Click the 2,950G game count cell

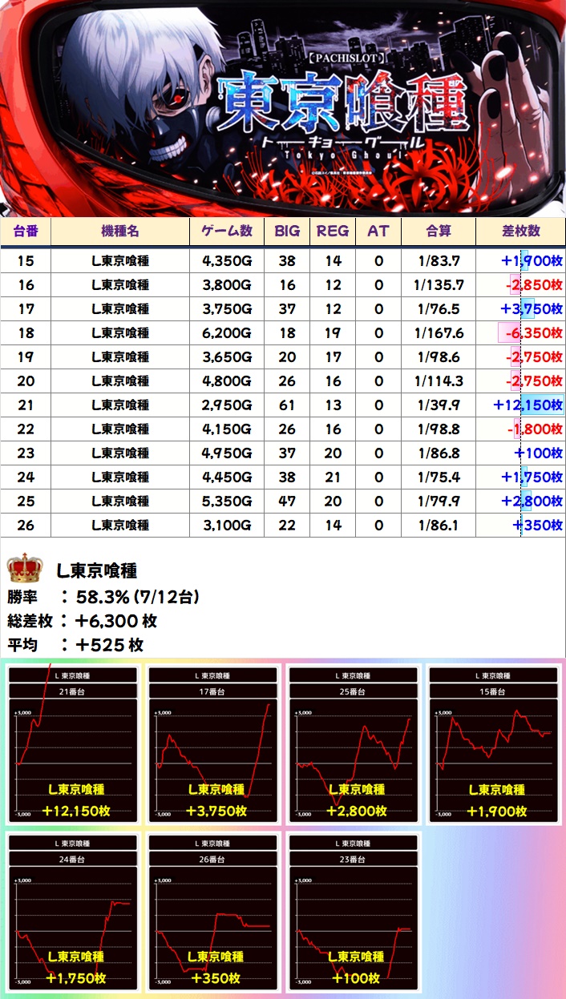[227, 405]
